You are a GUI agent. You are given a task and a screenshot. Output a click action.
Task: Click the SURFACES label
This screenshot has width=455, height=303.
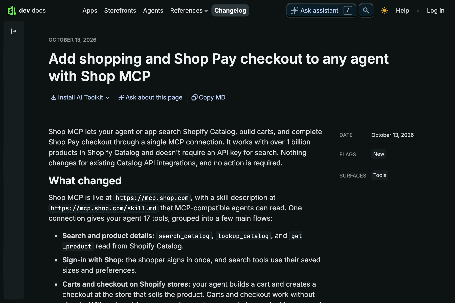pos(353,175)
